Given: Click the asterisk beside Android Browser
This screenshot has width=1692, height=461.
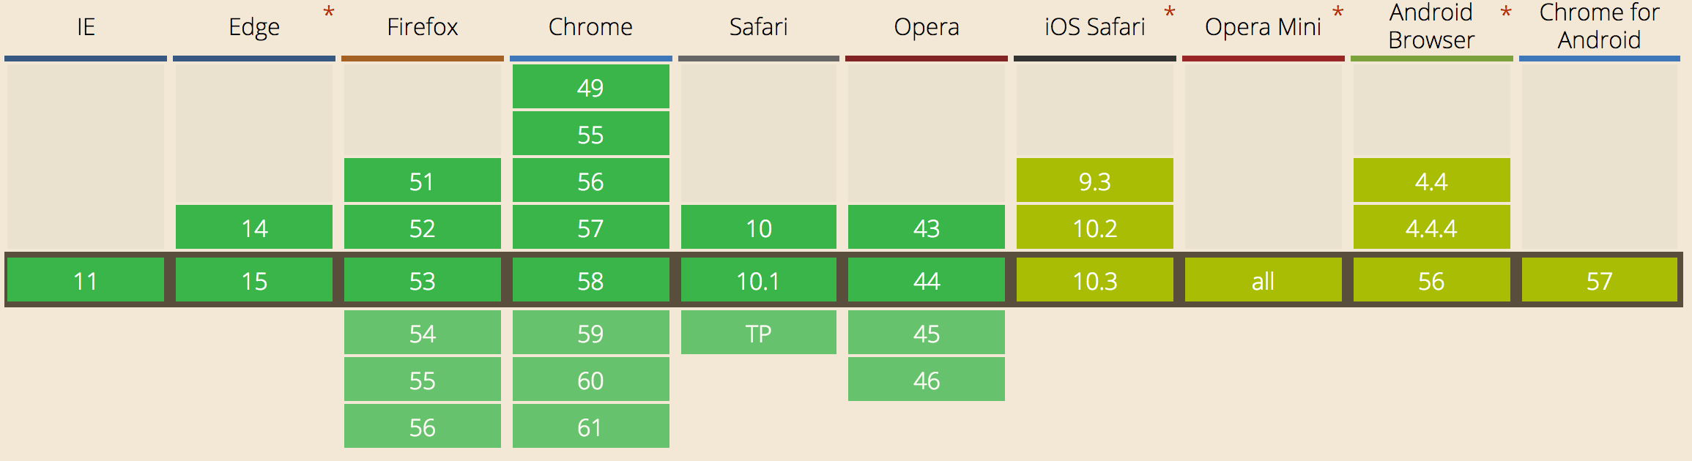Looking at the screenshot, I should (x=1506, y=12).
